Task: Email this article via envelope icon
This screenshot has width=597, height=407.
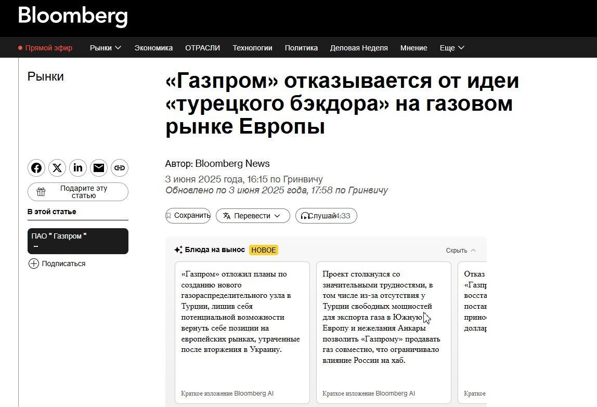Action: point(99,167)
